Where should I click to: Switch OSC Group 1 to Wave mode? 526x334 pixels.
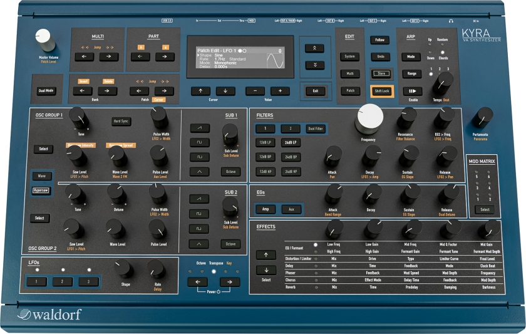point(42,176)
